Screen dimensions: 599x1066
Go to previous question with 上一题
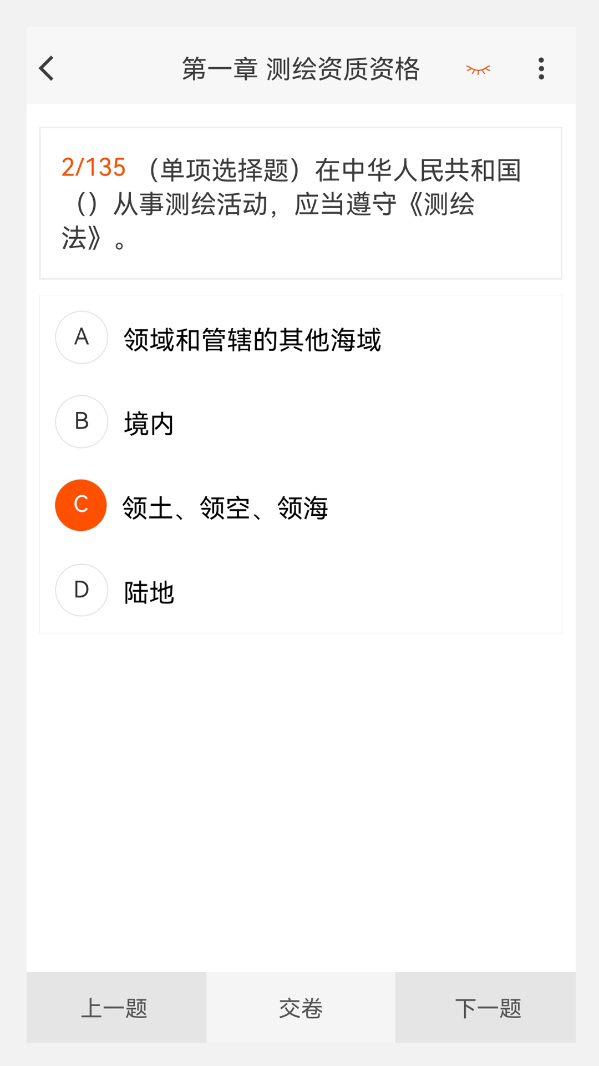point(116,1008)
